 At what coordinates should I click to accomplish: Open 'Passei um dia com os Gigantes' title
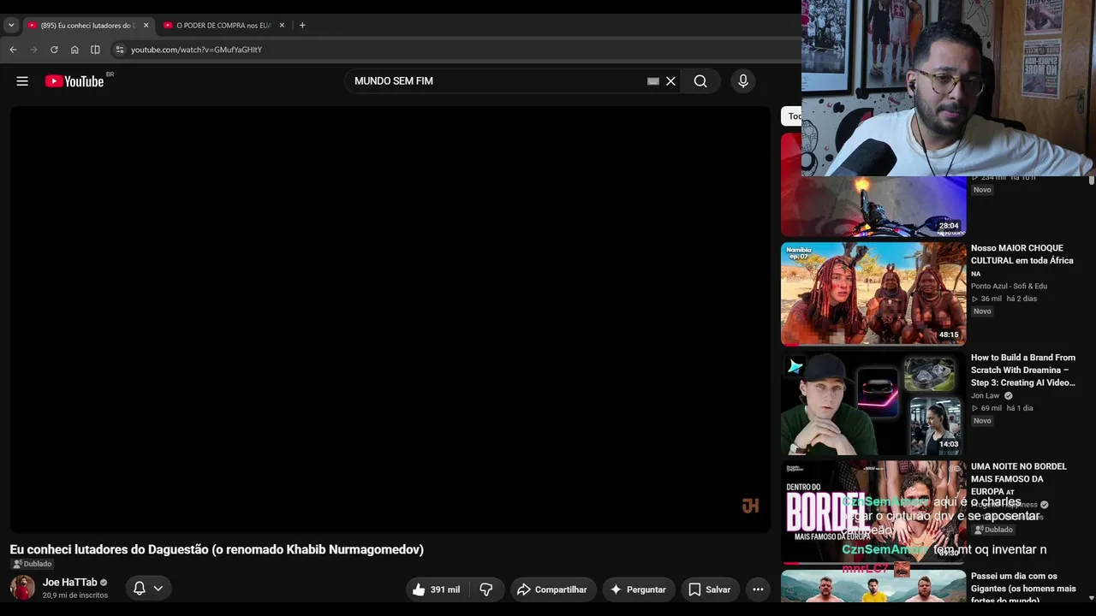[1023, 589]
